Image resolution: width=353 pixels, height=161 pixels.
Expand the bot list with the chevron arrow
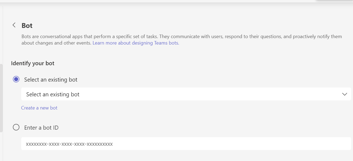pos(345,94)
